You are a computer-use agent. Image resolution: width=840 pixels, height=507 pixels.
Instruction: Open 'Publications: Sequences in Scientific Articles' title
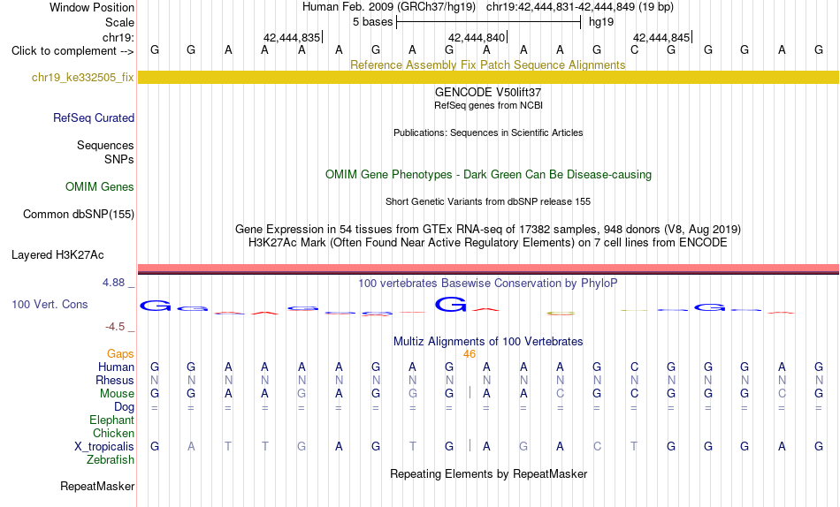point(488,132)
